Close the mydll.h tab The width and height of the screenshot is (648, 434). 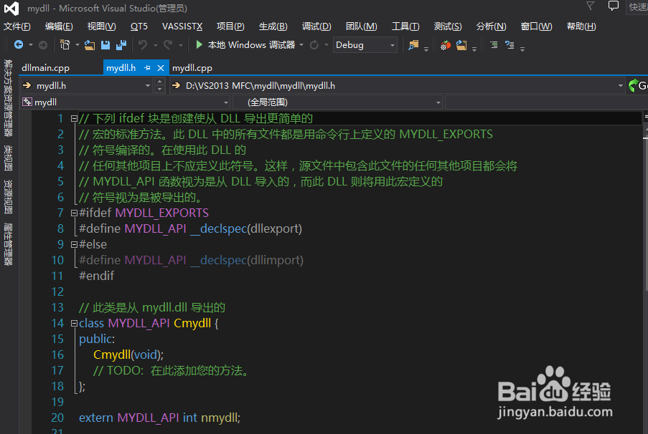[x=161, y=68]
